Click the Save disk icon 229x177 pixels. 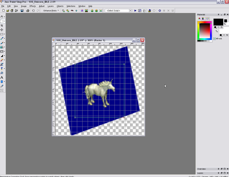pos(22,10)
